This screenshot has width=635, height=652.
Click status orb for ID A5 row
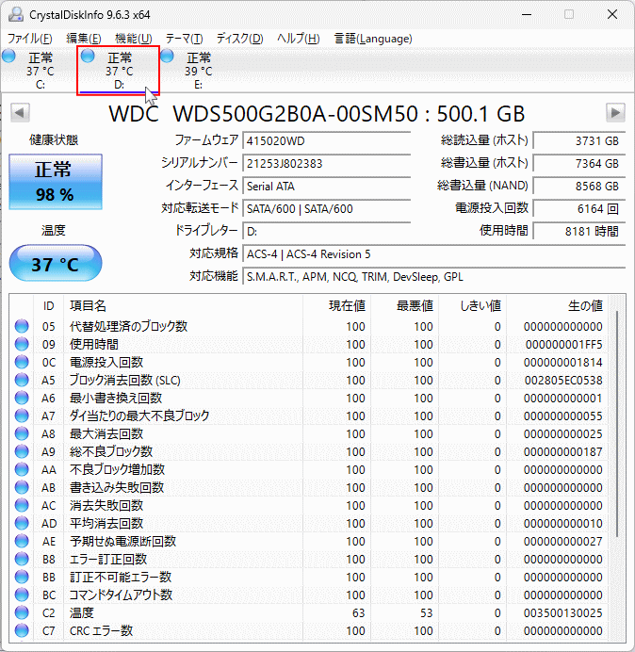point(22,380)
